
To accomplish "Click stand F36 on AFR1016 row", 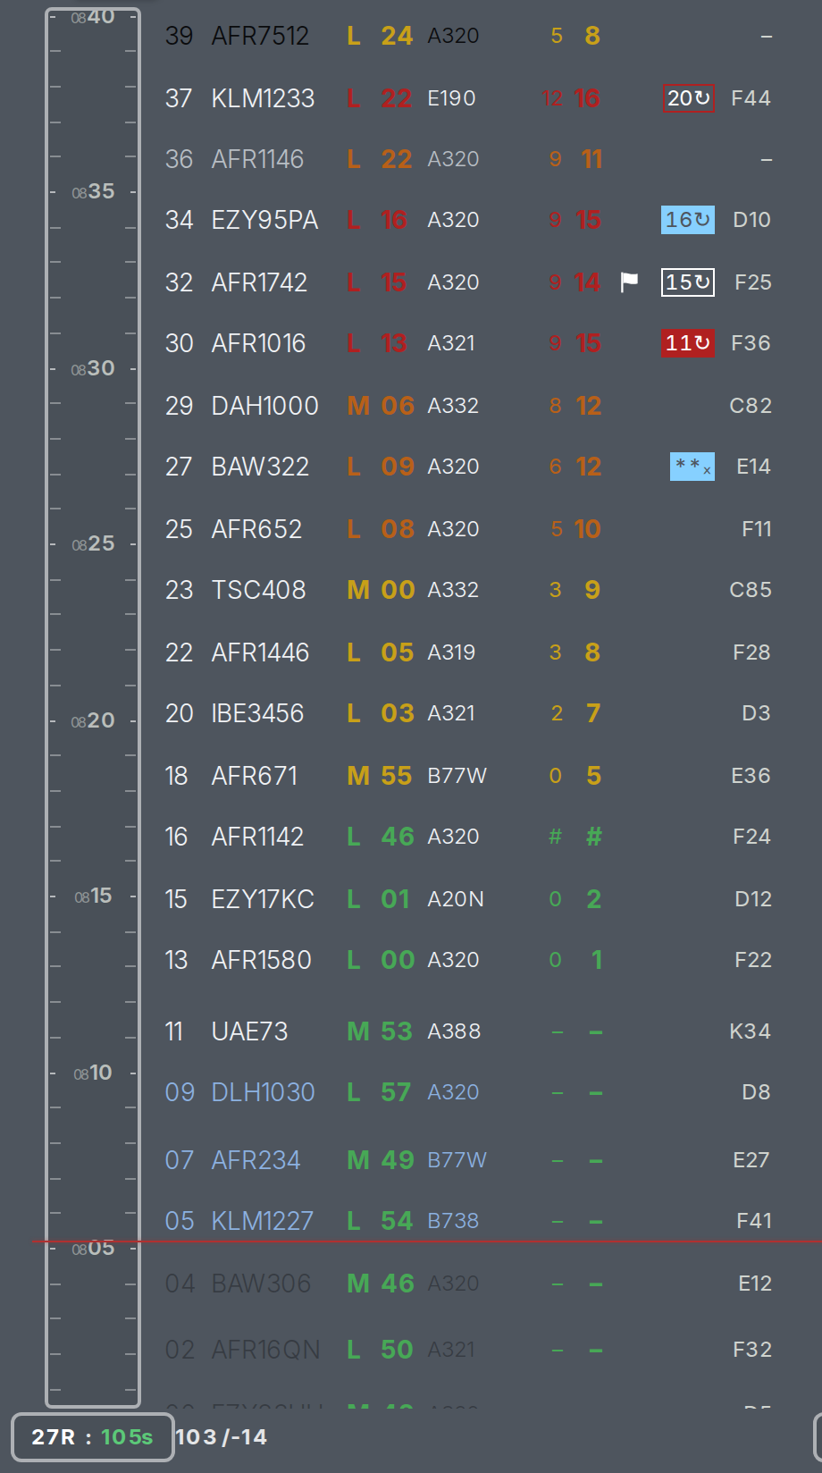I will pyautogui.click(x=751, y=343).
